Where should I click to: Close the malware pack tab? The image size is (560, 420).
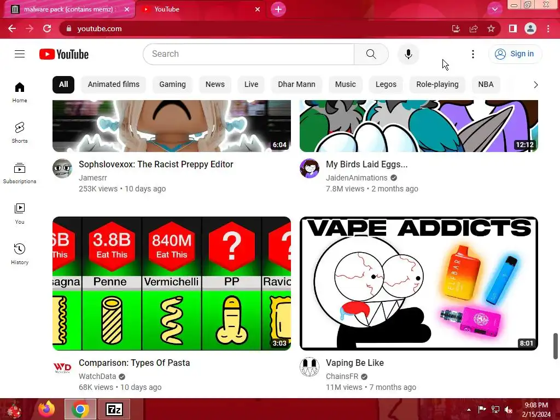point(127,9)
